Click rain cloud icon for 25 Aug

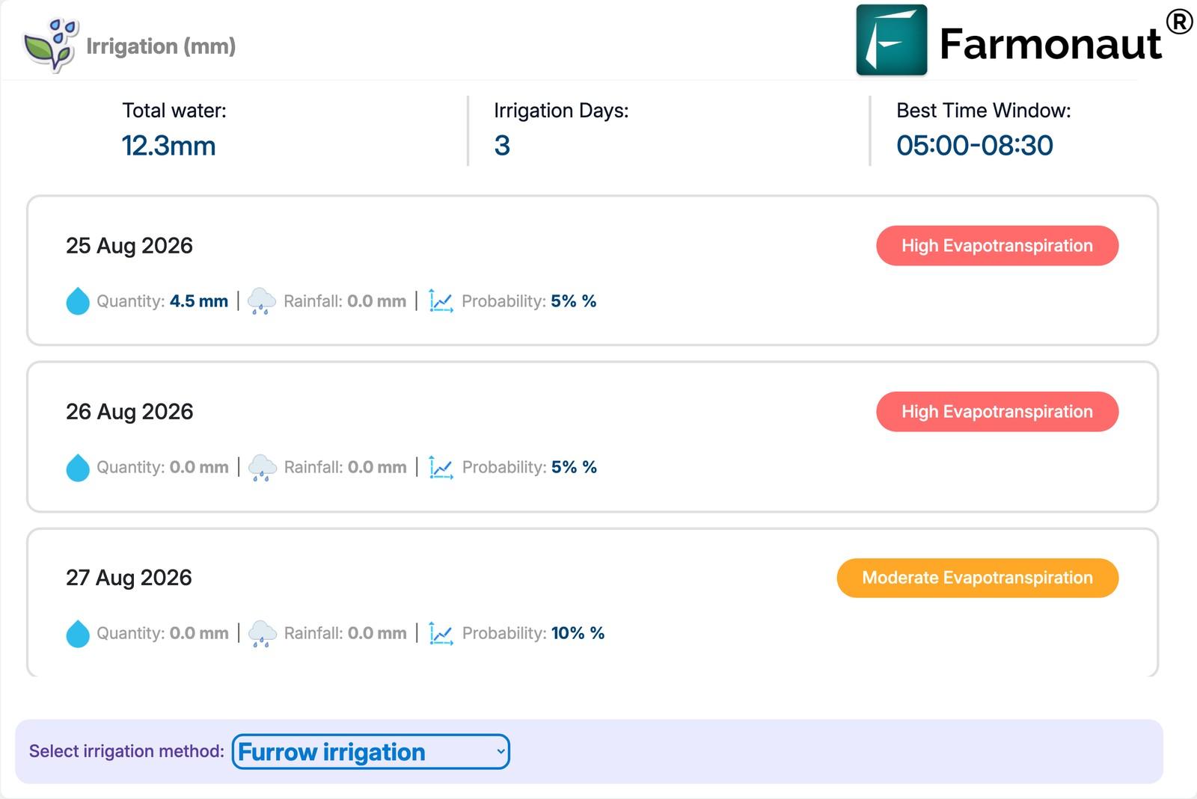click(x=262, y=301)
